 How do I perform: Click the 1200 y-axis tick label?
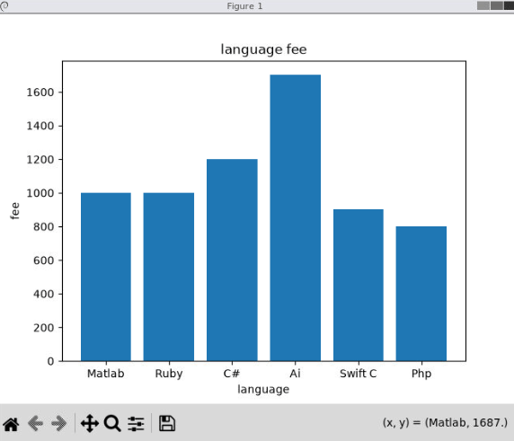pos(40,160)
